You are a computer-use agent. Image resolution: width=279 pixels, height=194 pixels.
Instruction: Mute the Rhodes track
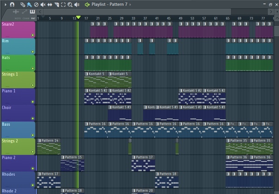[x=32, y=185]
